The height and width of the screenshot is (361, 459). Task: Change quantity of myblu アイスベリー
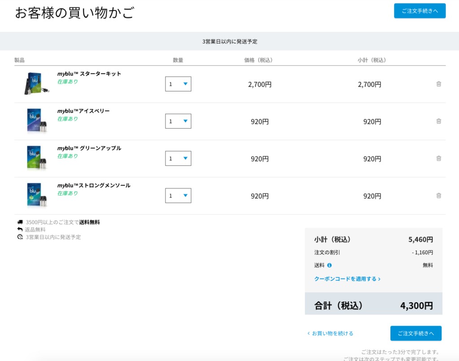[x=178, y=121]
